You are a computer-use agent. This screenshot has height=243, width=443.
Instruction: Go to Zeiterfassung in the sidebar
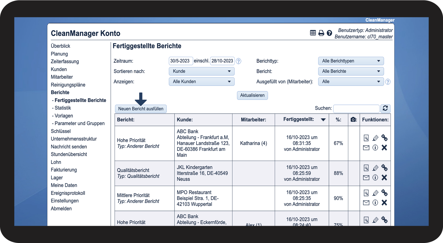tap(65, 62)
